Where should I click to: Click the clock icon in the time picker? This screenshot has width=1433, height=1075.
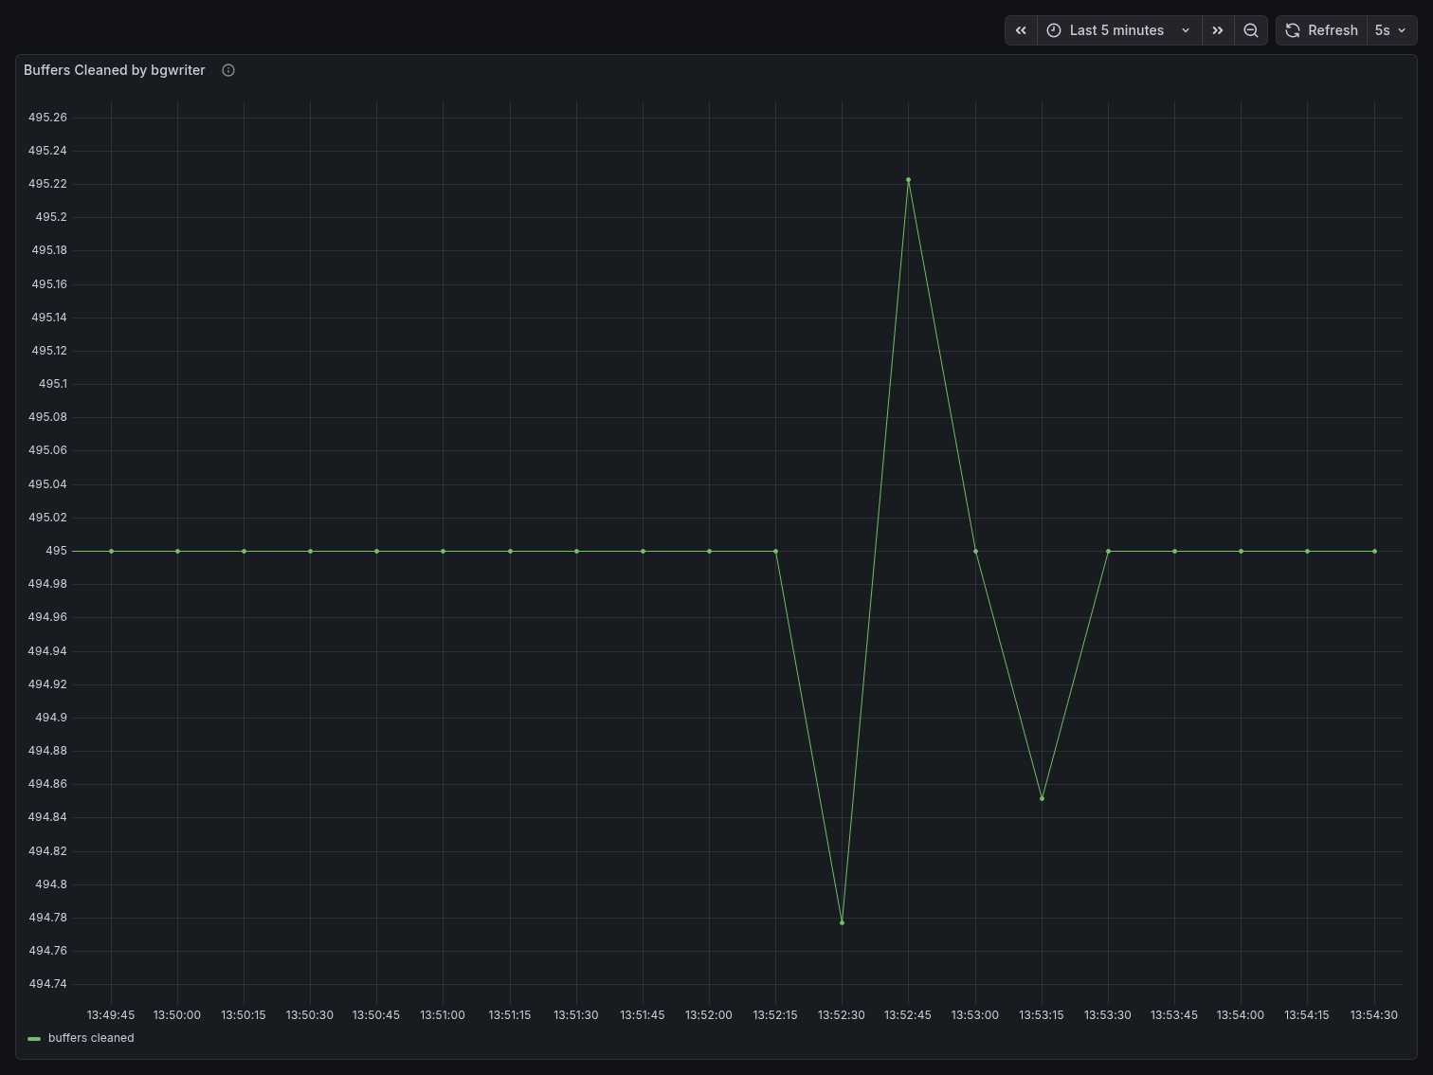pyautogui.click(x=1054, y=29)
